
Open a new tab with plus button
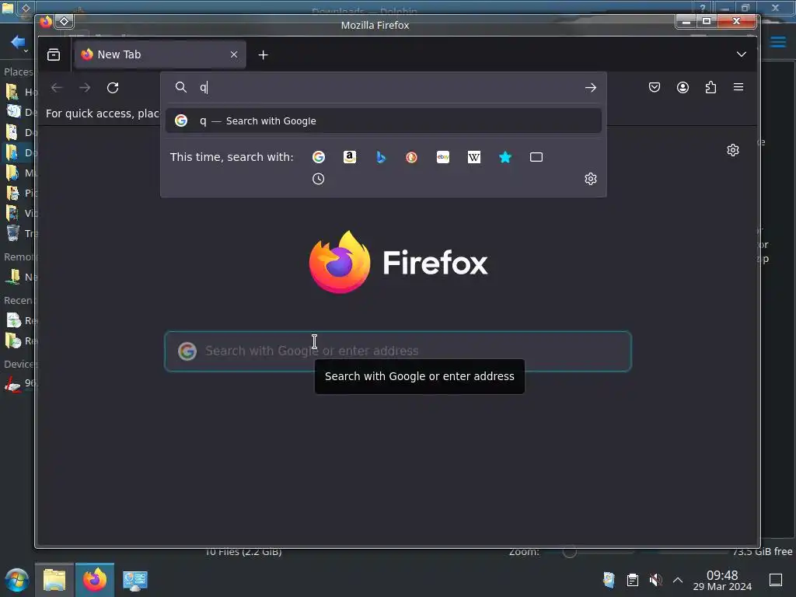(263, 55)
